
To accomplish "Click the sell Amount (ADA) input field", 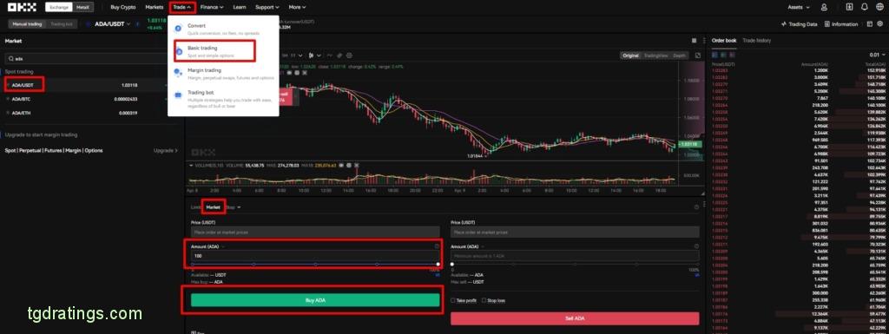I will click(x=575, y=256).
